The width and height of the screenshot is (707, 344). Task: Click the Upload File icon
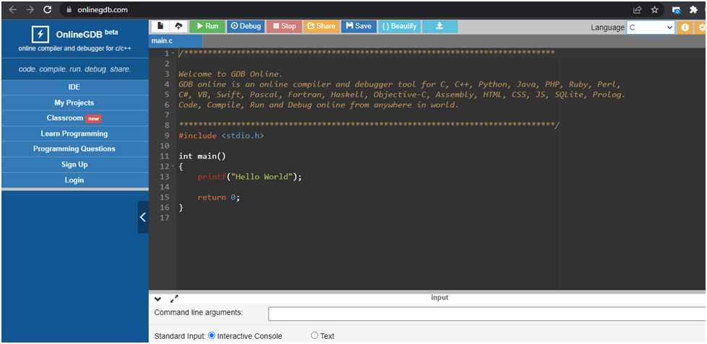click(178, 26)
